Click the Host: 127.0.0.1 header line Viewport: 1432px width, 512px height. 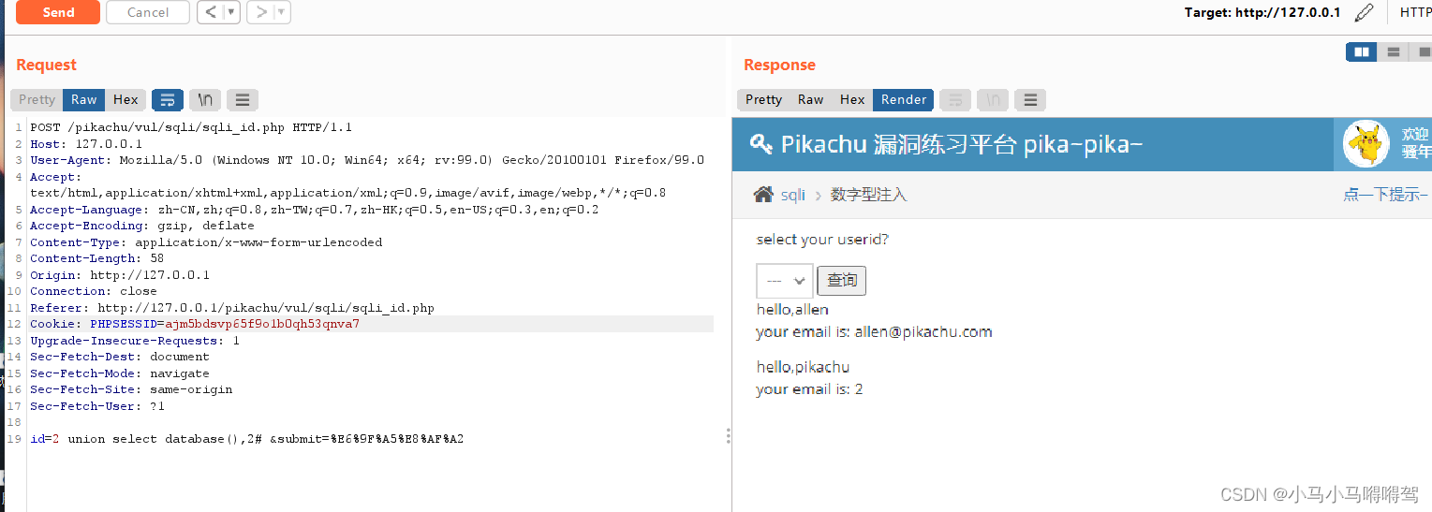(x=86, y=144)
